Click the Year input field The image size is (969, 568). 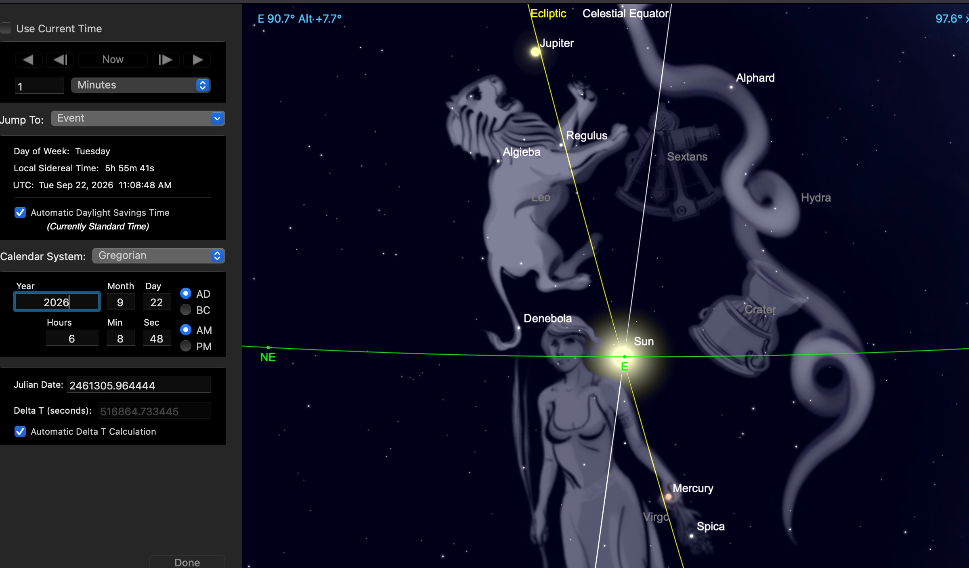tap(57, 302)
